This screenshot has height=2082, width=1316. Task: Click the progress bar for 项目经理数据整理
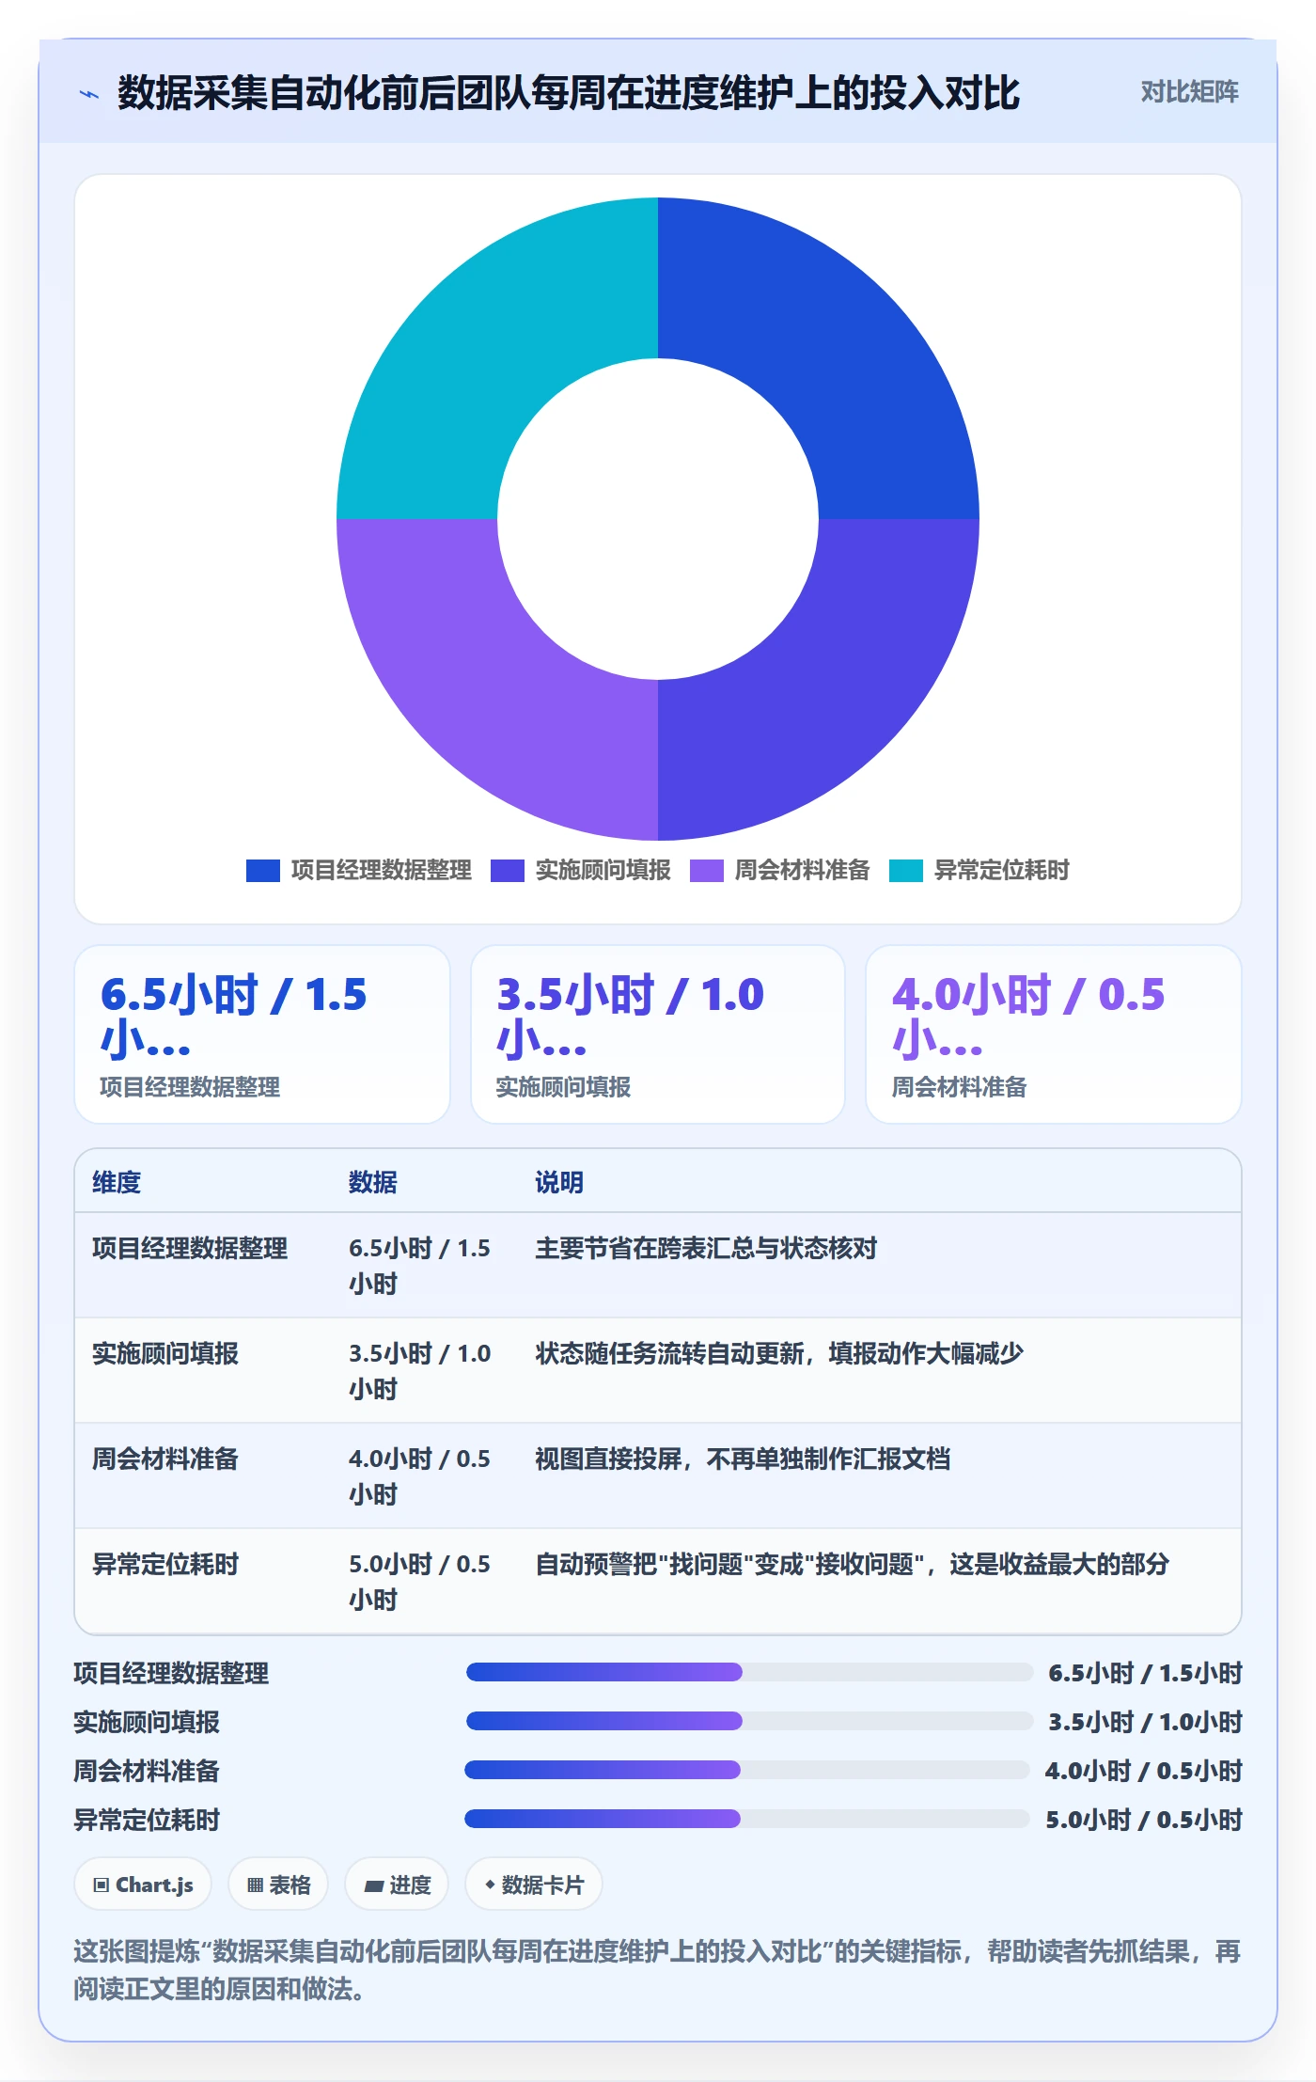[x=749, y=1672]
